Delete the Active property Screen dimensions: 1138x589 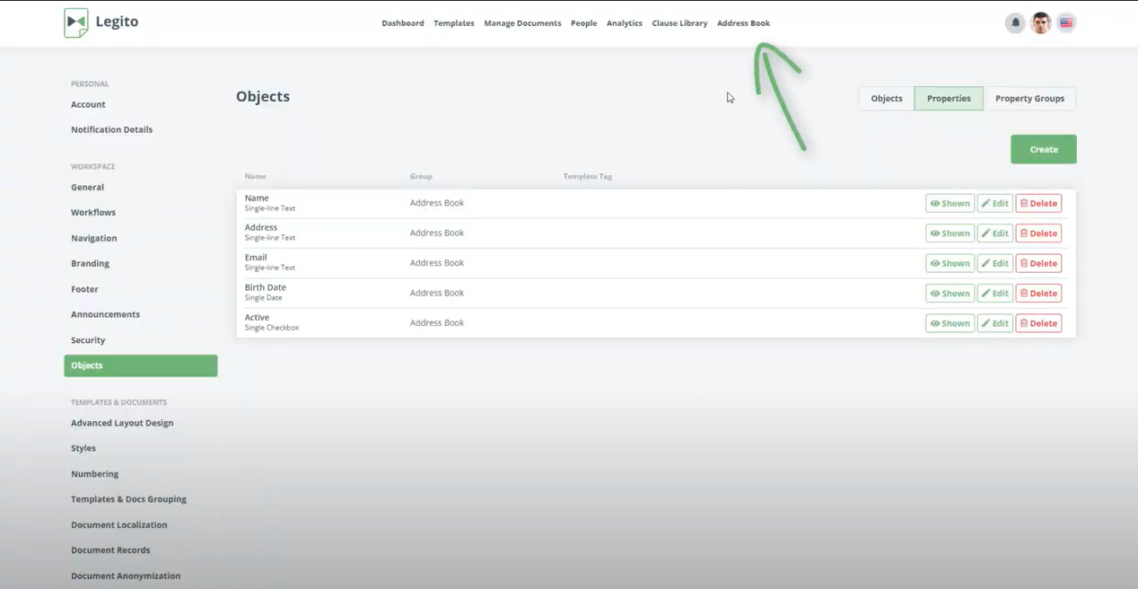tap(1038, 323)
